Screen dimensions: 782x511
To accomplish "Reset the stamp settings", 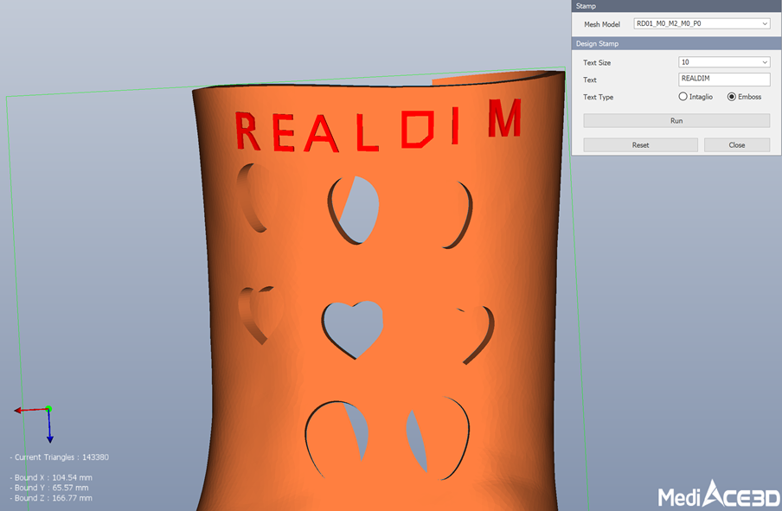I will tap(640, 145).
